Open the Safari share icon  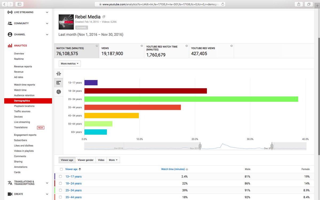[x=299, y=4]
